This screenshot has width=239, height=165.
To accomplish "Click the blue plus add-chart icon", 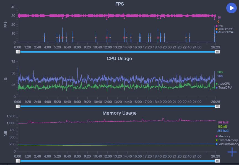I will (232, 152).
